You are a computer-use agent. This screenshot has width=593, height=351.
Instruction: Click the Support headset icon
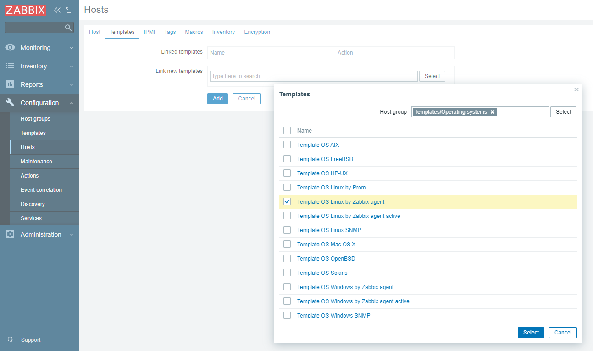[11, 340]
